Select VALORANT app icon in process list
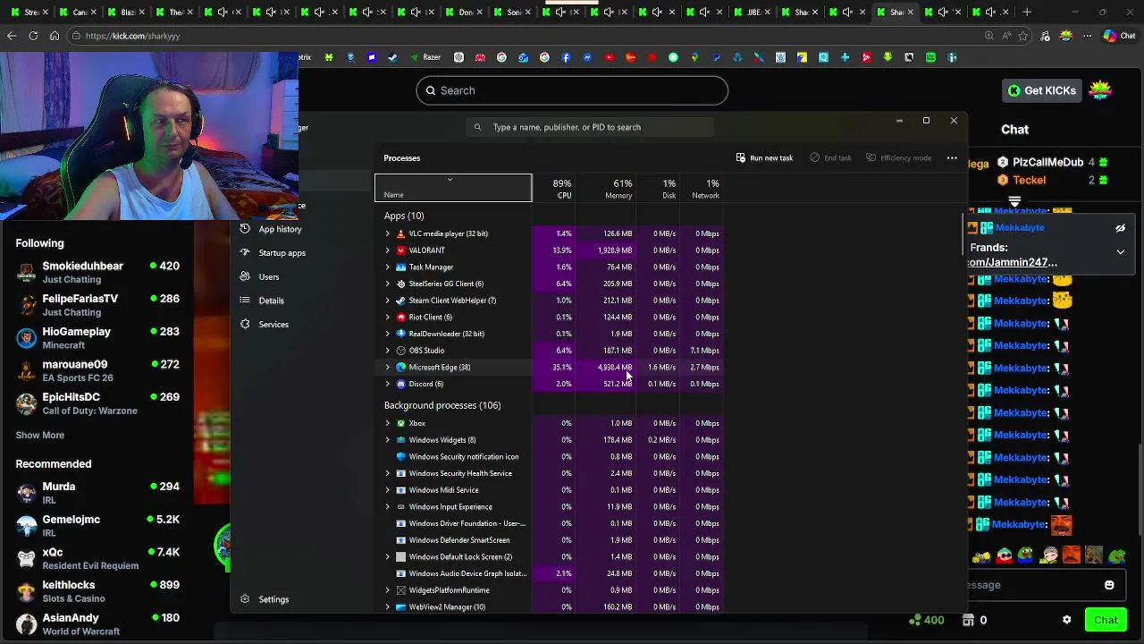This screenshot has width=1144, height=644. click(x=400, y=250)
